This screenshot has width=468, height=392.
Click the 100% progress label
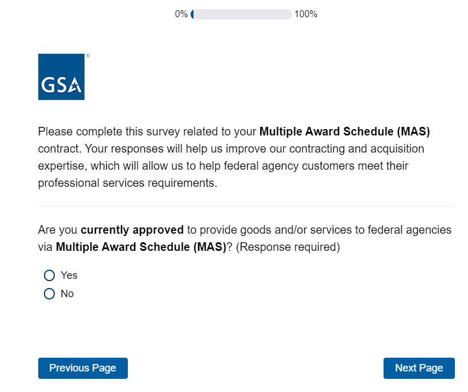pyautogui.click(x=306, y=14)
